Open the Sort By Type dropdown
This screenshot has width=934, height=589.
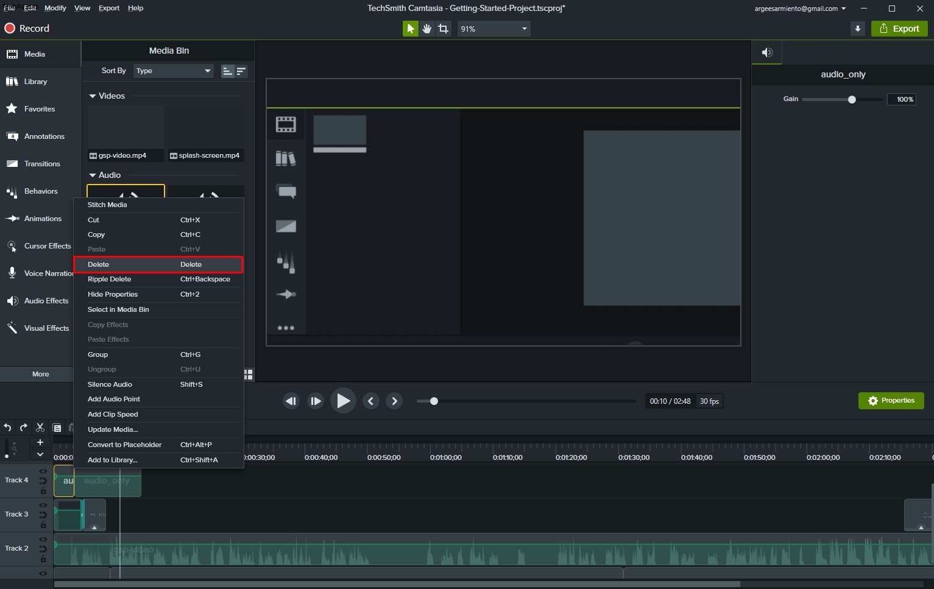coord(174,71)
